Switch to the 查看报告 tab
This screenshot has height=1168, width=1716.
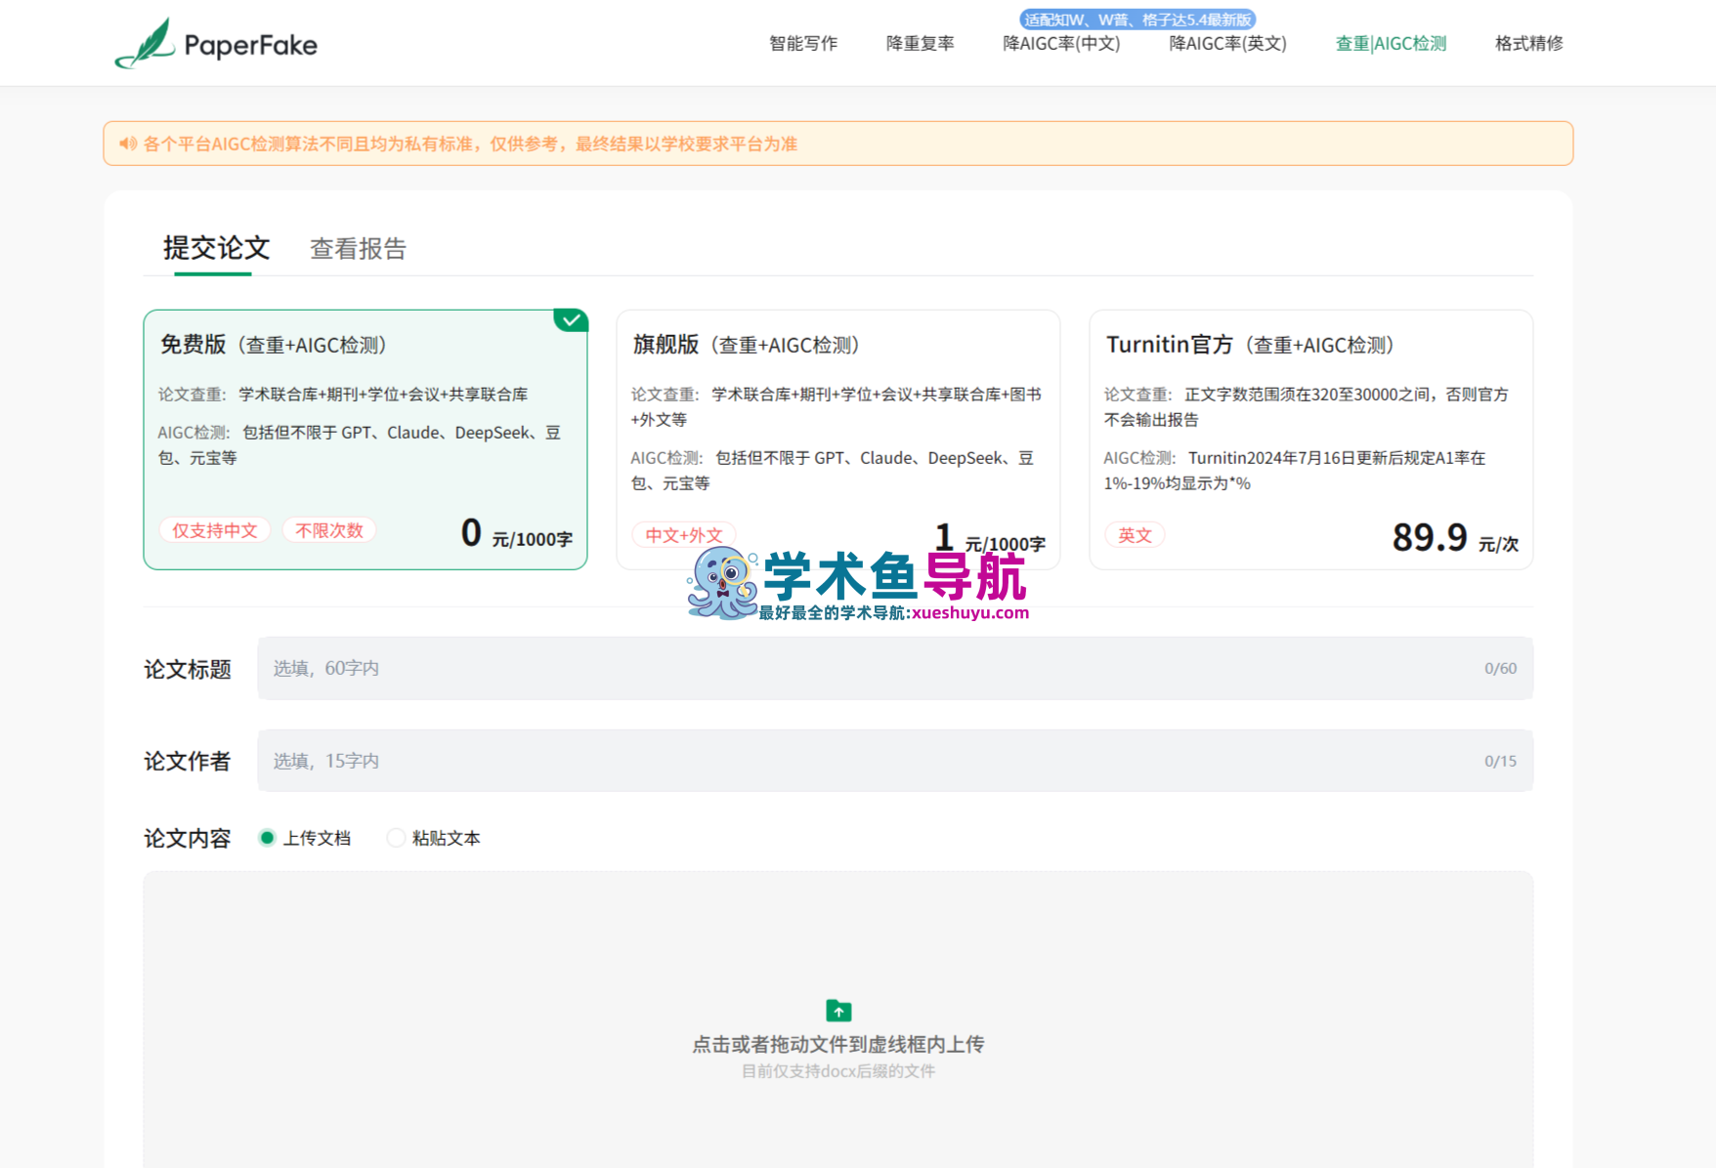tap(358, 249)
